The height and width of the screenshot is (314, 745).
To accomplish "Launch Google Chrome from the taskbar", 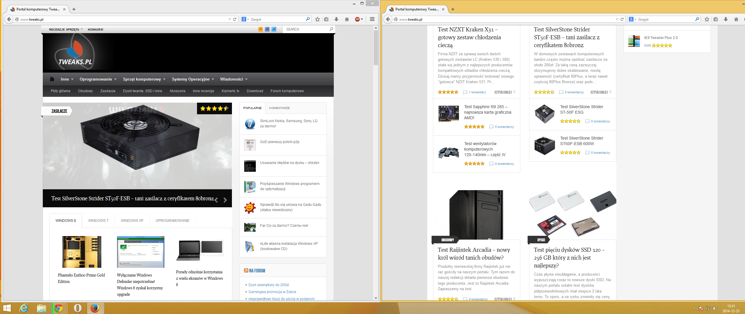I will [59, 308].
